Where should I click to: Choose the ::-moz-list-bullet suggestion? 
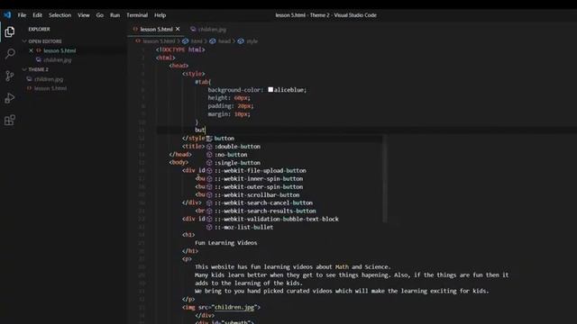[295, 228]
